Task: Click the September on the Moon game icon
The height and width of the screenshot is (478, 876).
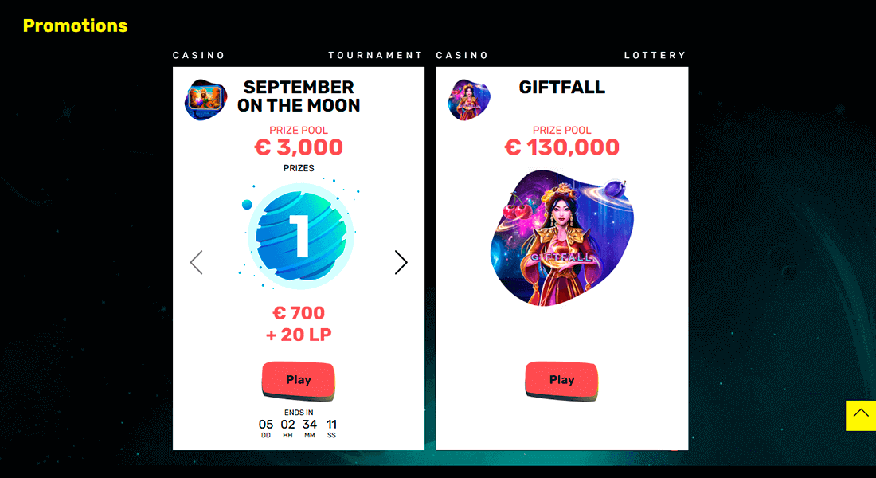Action: [205, 100]
